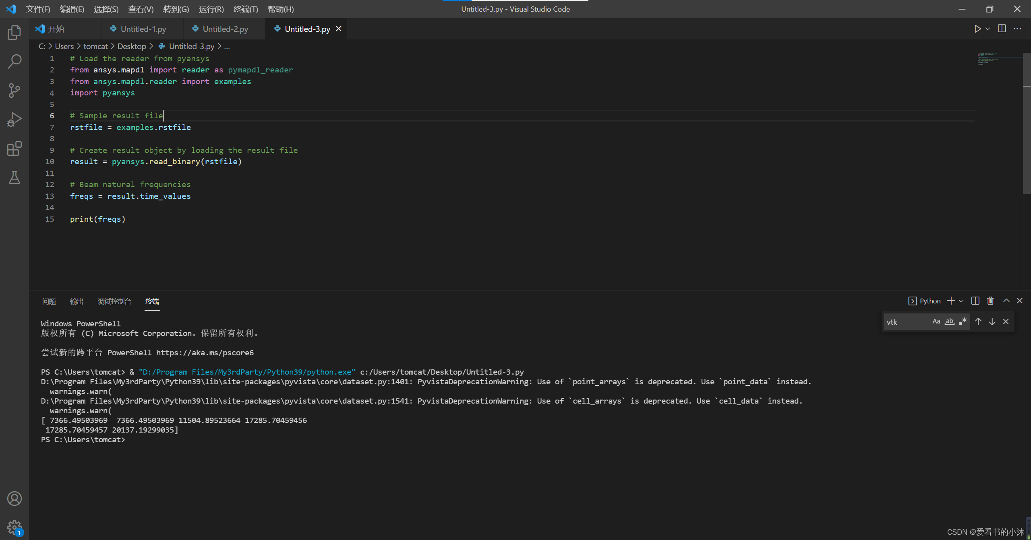This screenshot has width=1031, height=540.
Task: Toggle Match Whole Word in terminal find
Action: [950, 322]
